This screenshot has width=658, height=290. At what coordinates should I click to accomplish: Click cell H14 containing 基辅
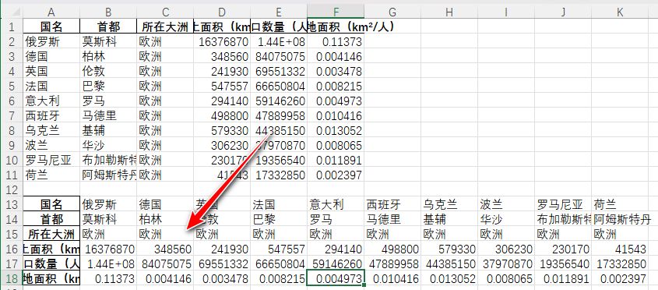pos(449,219)
